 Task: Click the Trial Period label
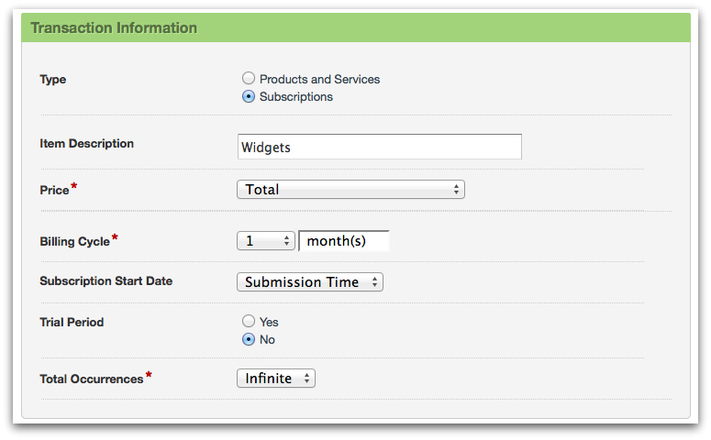[x=72, y=323]
